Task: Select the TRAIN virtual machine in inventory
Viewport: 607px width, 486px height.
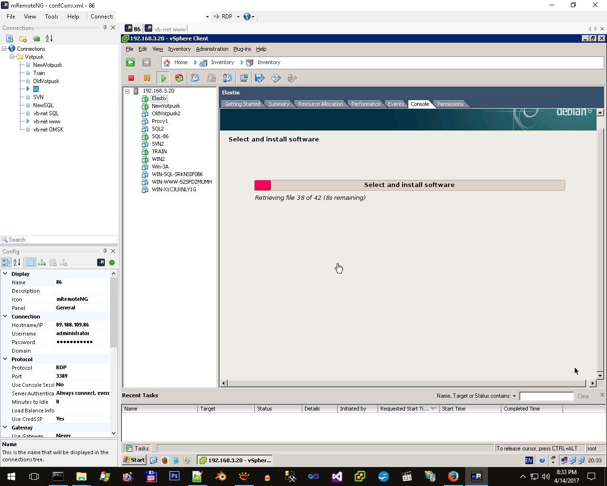Action: [x=159, y=151]
